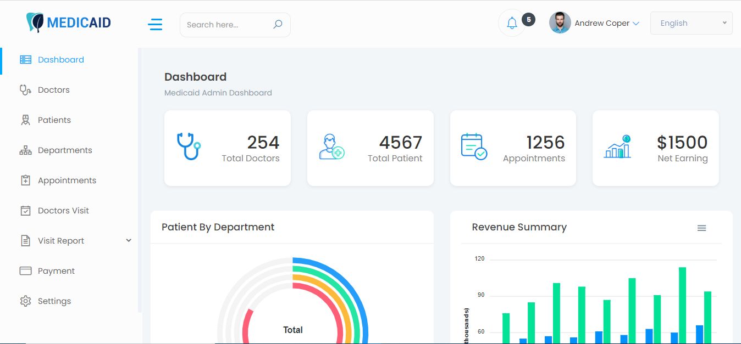Open Appointments from the sidebar
The width and height of the screenshot is (741, 344).
click(67, 181)
